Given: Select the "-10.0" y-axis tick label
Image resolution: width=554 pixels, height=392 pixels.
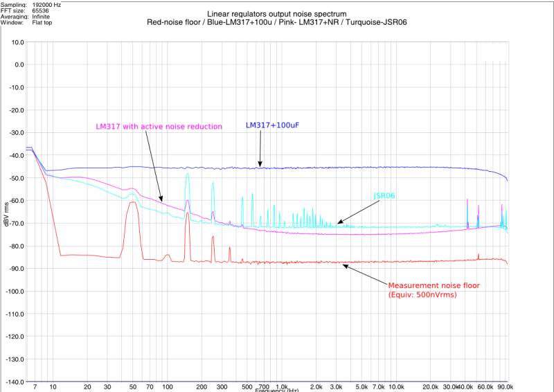Looking at the screenshot, I should tap(17, 87).
